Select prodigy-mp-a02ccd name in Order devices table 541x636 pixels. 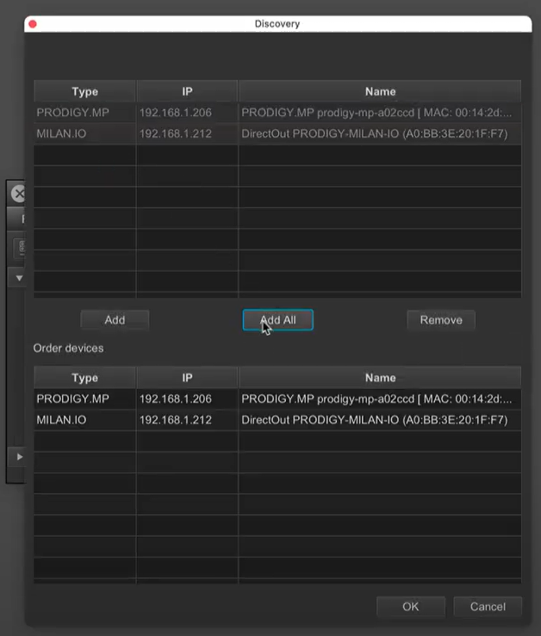[x=380, y=398]
